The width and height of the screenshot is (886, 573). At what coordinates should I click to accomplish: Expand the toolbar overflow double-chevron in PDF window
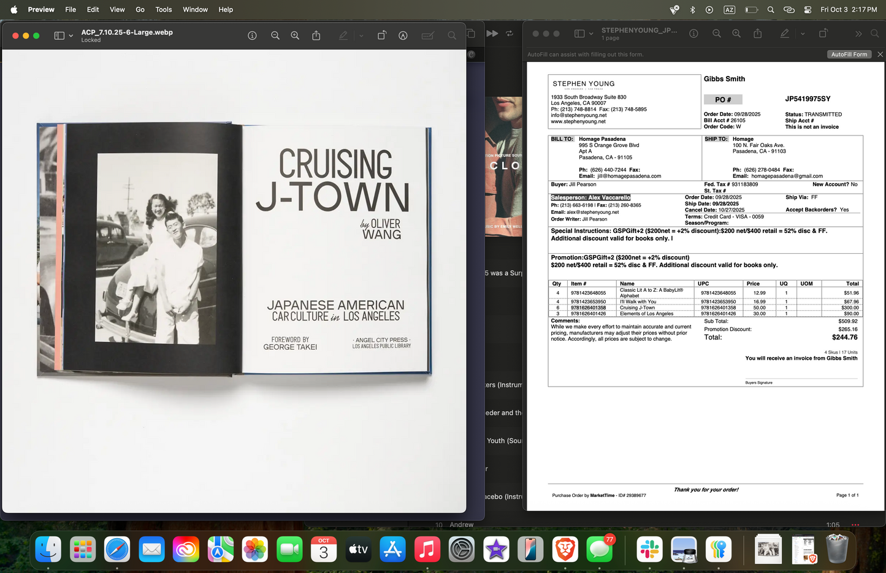tap(858, 34)
